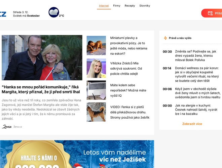Screen dimensions: 222x168
Task: Click the laptop desk thumbnail
Action: pyautogui.click(x=96, y=90)
